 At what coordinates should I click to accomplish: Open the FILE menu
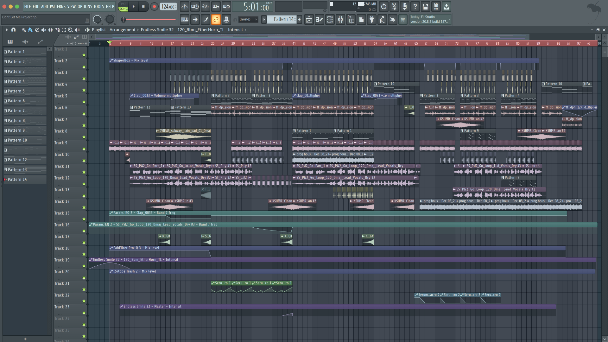pyautogui.click(x=28, y=6)
